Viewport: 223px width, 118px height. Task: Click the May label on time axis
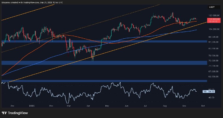[107, 106]
